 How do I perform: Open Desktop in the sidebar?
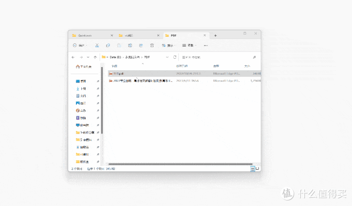[81, 81]
